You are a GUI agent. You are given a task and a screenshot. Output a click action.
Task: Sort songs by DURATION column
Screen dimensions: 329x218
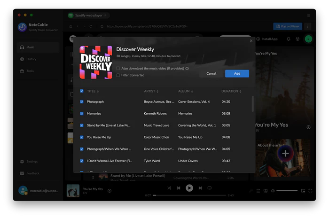(231, 91)
